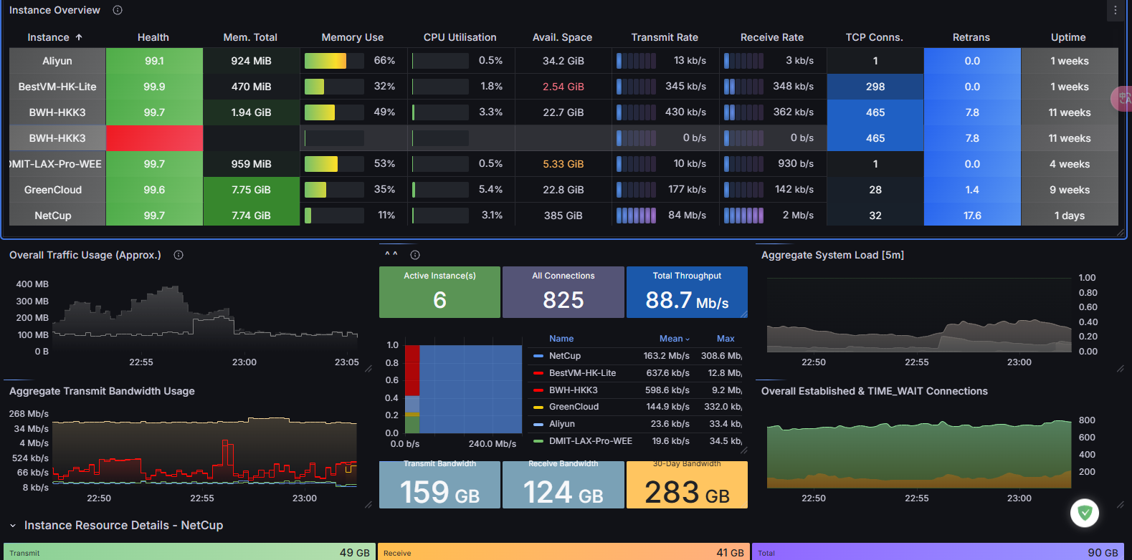Screen dimensions: 1132x560
Task: Sort the legend by the Name column
Action: point(561,339)
